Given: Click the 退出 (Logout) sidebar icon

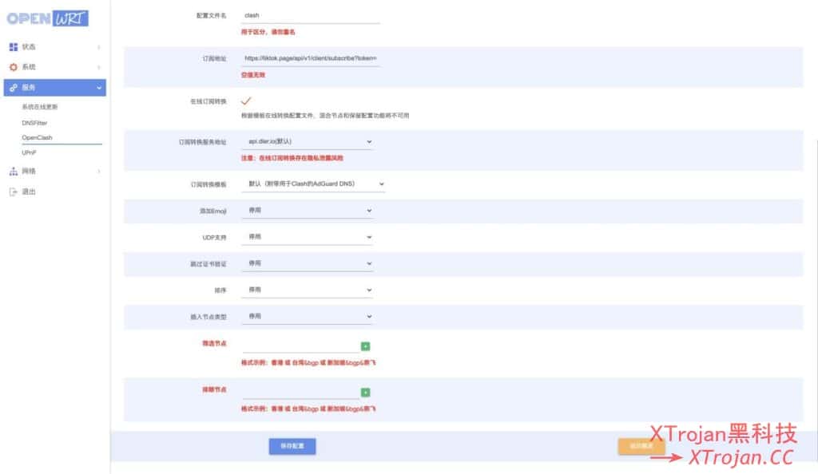Looking at the screenshot, I should pyautogui.click(x=14, y=191).
